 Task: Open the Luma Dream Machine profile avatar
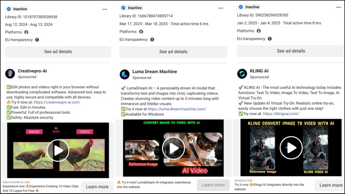[x=125, y=74]
